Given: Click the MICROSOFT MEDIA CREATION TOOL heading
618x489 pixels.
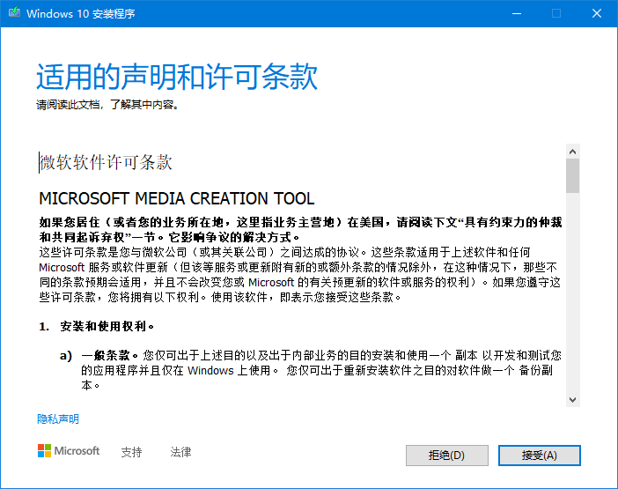Looking at the screenshot, I should pos(177,198).
